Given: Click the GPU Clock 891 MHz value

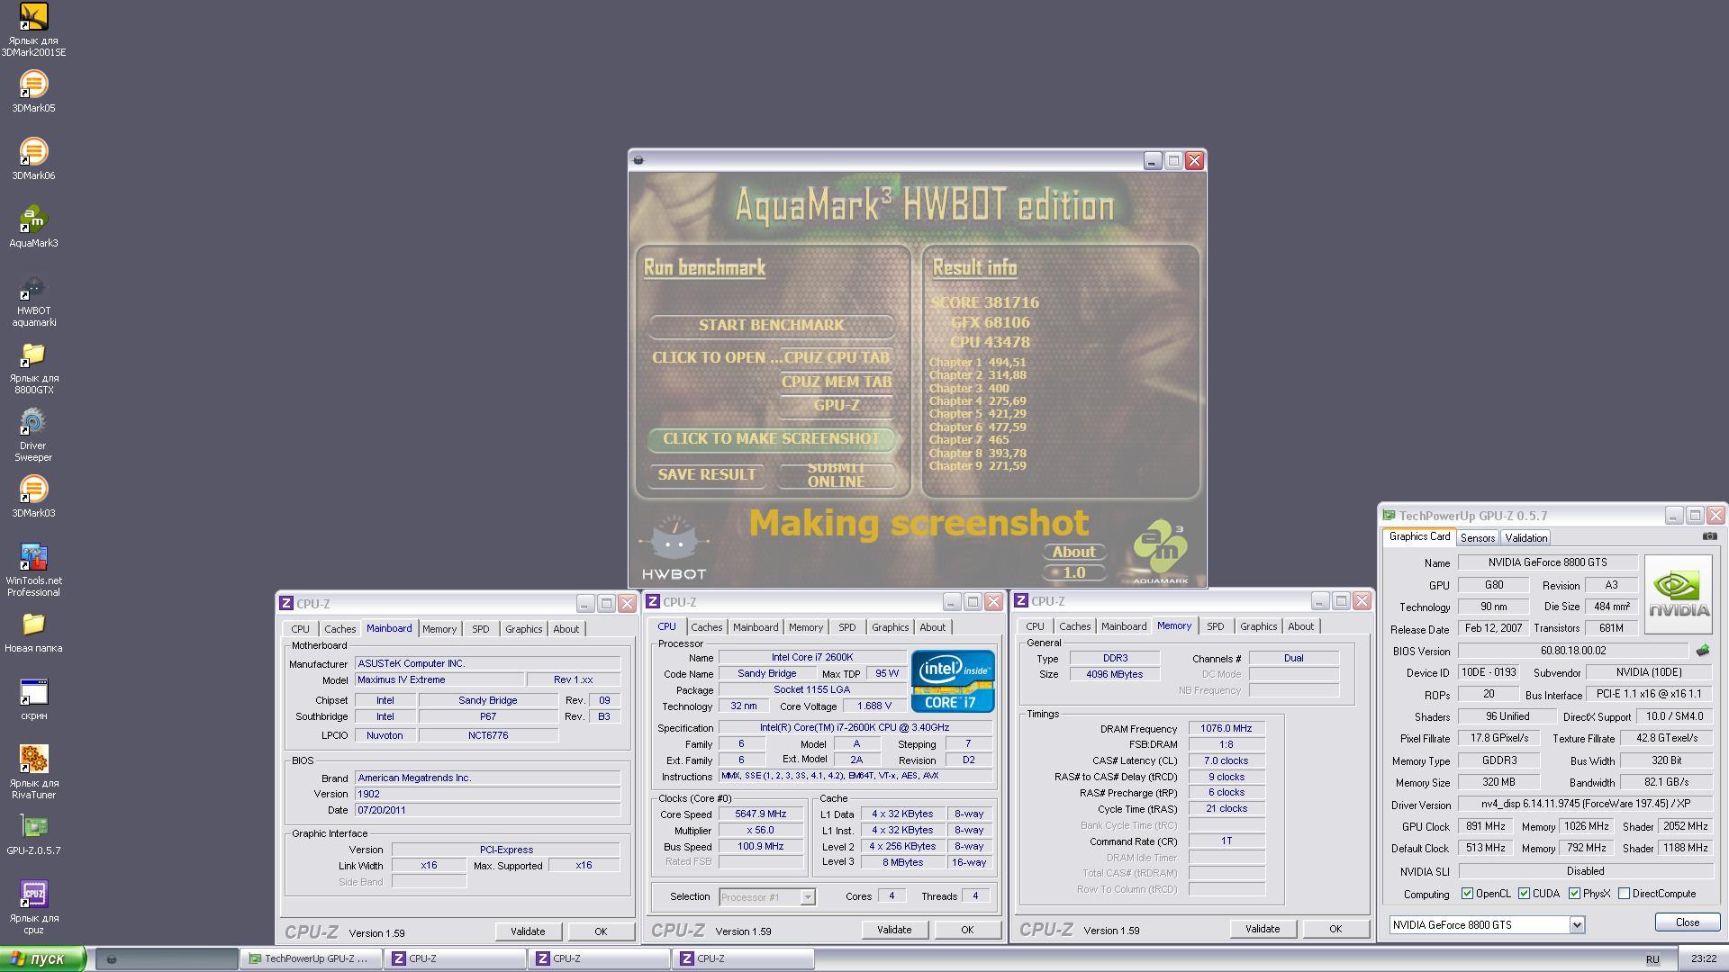Looking at the screenshot, I should tap(1485, 826).
